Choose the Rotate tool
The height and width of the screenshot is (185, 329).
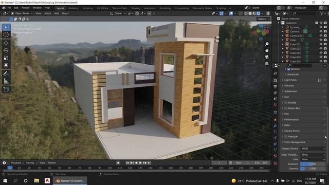tap(6, 50)
